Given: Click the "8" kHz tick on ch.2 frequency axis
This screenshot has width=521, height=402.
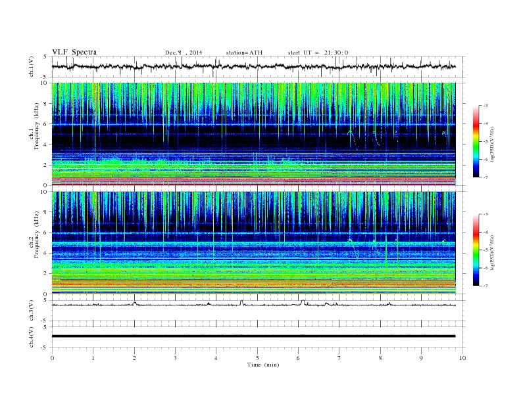Looking at the screenshot, I should click(46, 212).
